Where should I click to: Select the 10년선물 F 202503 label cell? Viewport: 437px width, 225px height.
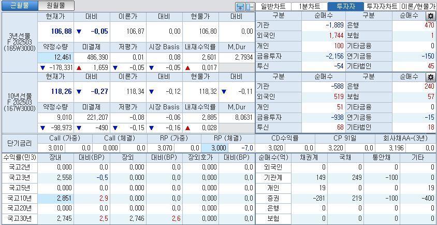click(x=20, y=103)
